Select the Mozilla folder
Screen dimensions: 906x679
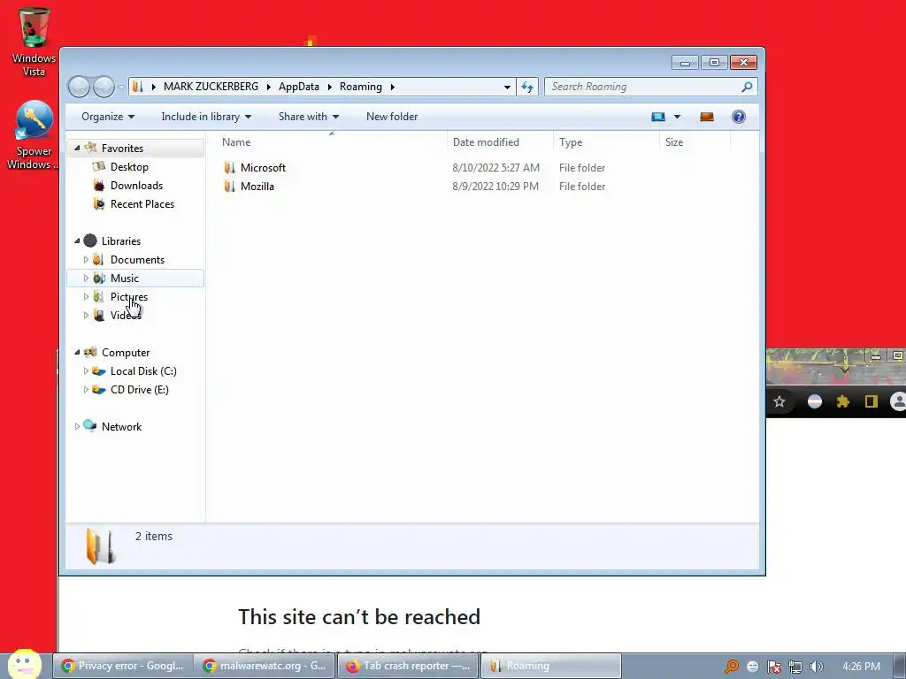257,187
